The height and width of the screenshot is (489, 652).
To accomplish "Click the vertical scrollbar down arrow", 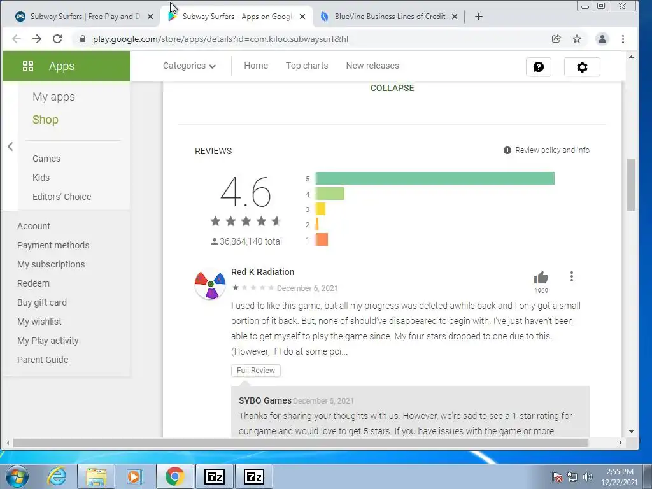I will (631, 432).
